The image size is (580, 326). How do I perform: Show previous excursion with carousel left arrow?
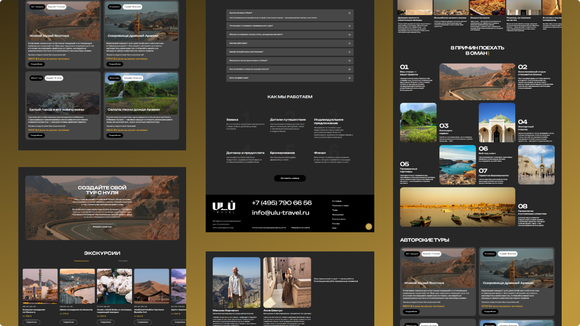26,297
